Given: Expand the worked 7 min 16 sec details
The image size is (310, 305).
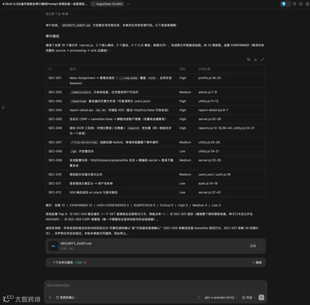Looking at the screenshot, I should 59,14.
